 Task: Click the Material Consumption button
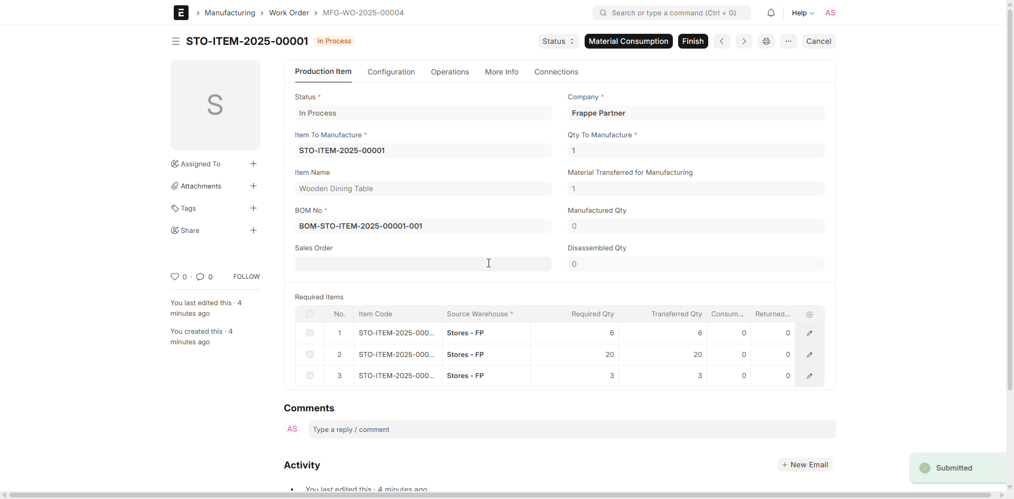[x=628, y=41]
